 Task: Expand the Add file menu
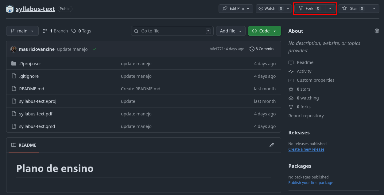(x=231, y=31)
